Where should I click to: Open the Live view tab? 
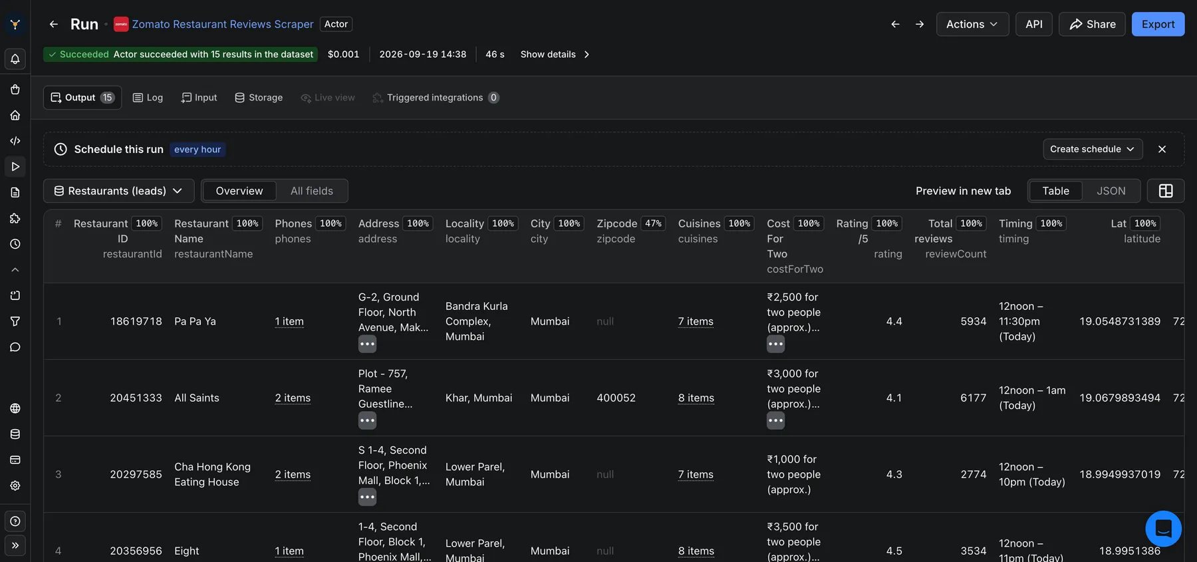(328, 98)
